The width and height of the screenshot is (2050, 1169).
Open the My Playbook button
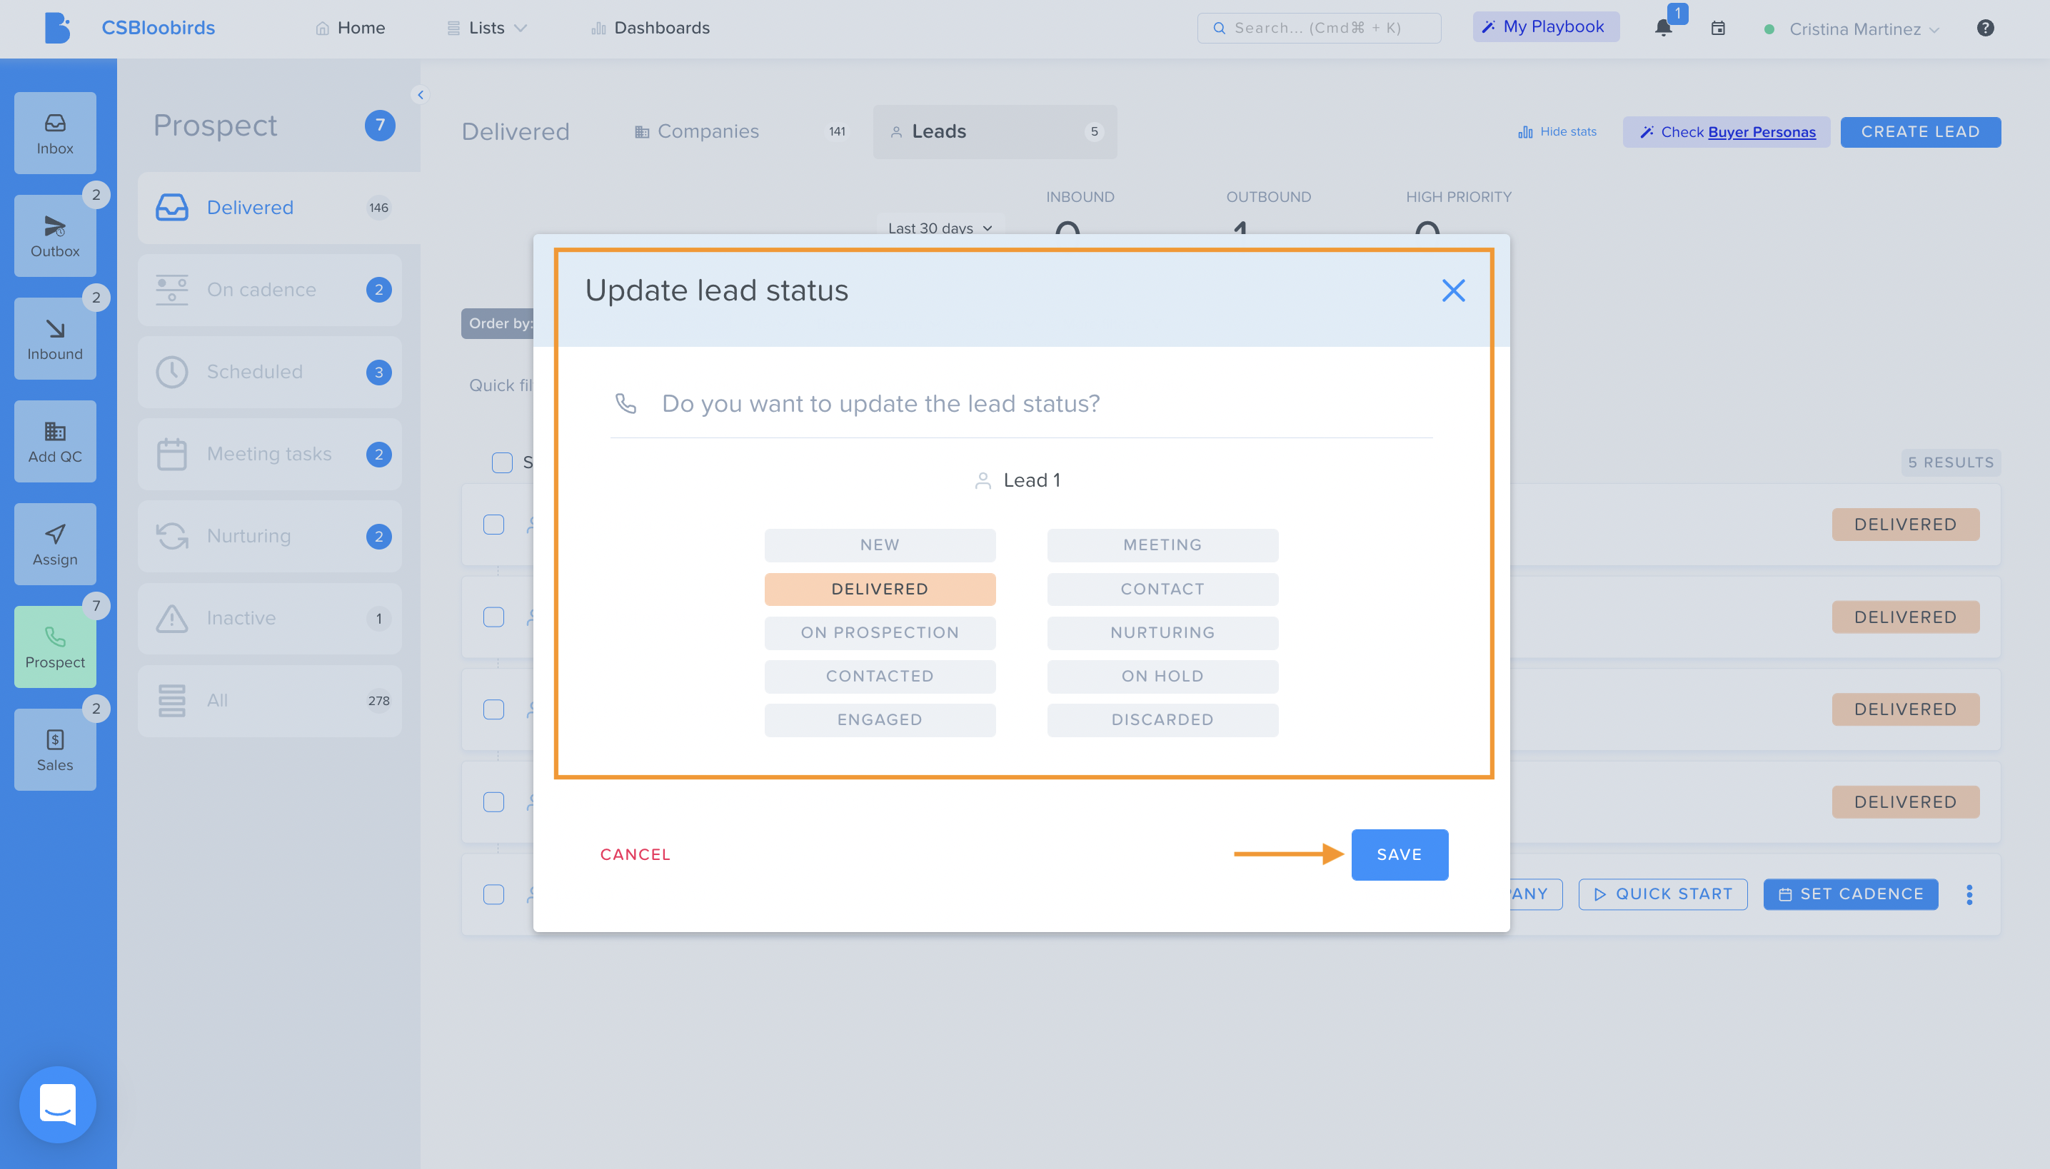pos(1545,27)
